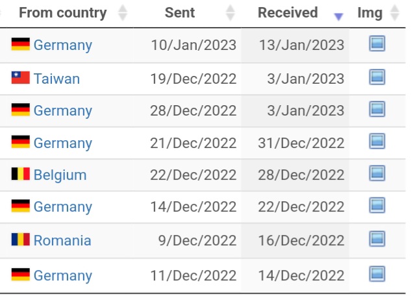The image size is (417, 296).
Task: Select the Received column header text
Action: [x=288, y=12]
